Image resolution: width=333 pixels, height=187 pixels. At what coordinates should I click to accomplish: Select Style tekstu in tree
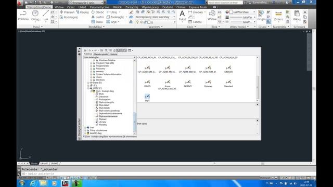pyautogui.click(x=104, y=108)
